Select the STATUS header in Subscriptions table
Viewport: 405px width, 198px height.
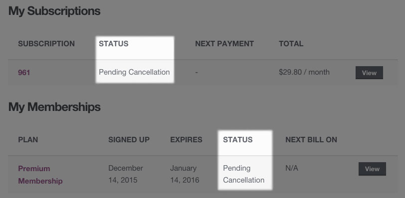[x=113, y=44]
